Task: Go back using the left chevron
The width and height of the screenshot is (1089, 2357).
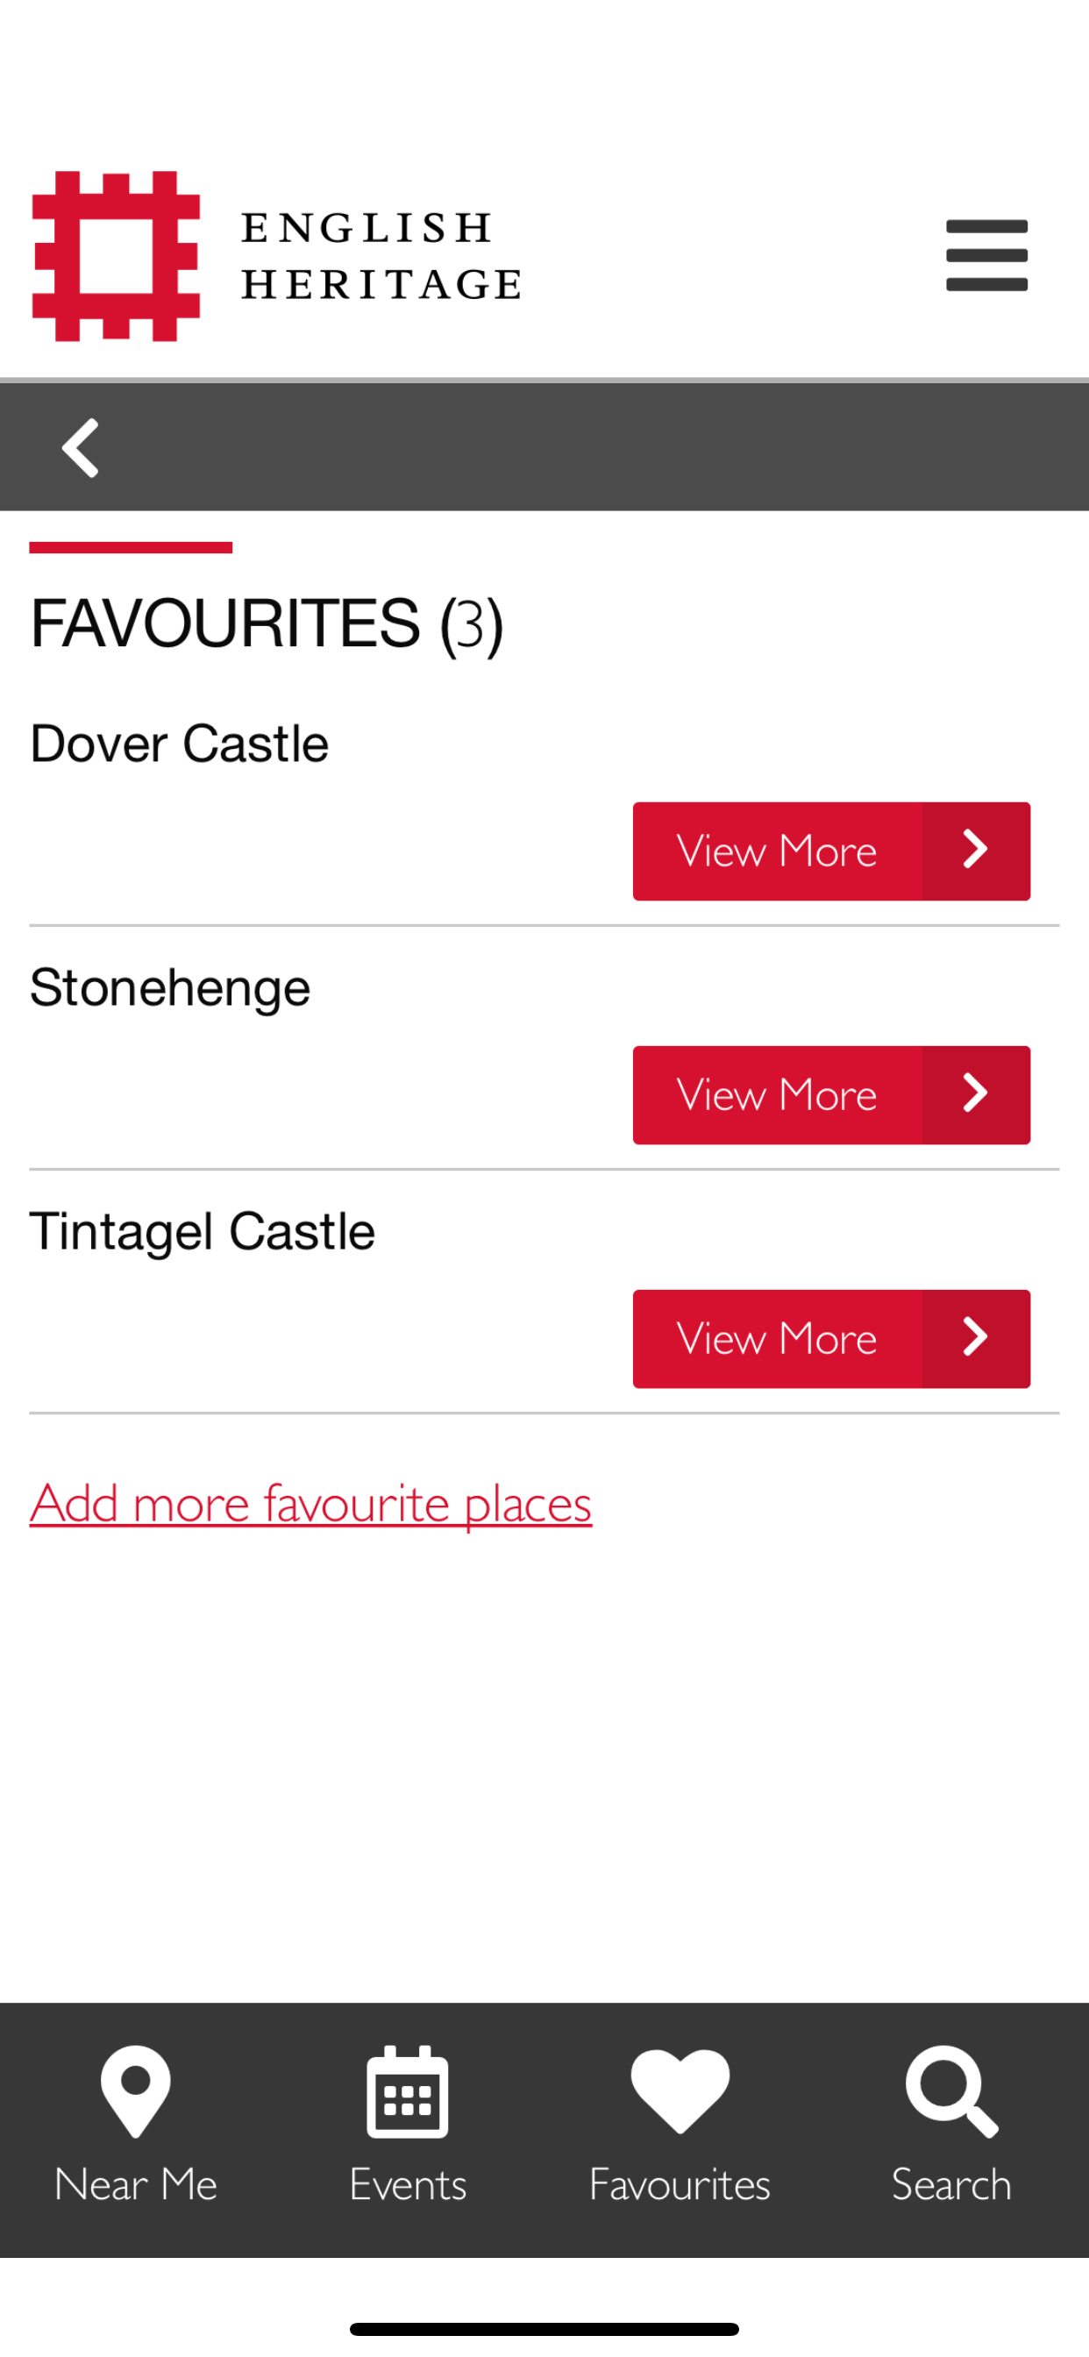Action: [x=81, y=447]
